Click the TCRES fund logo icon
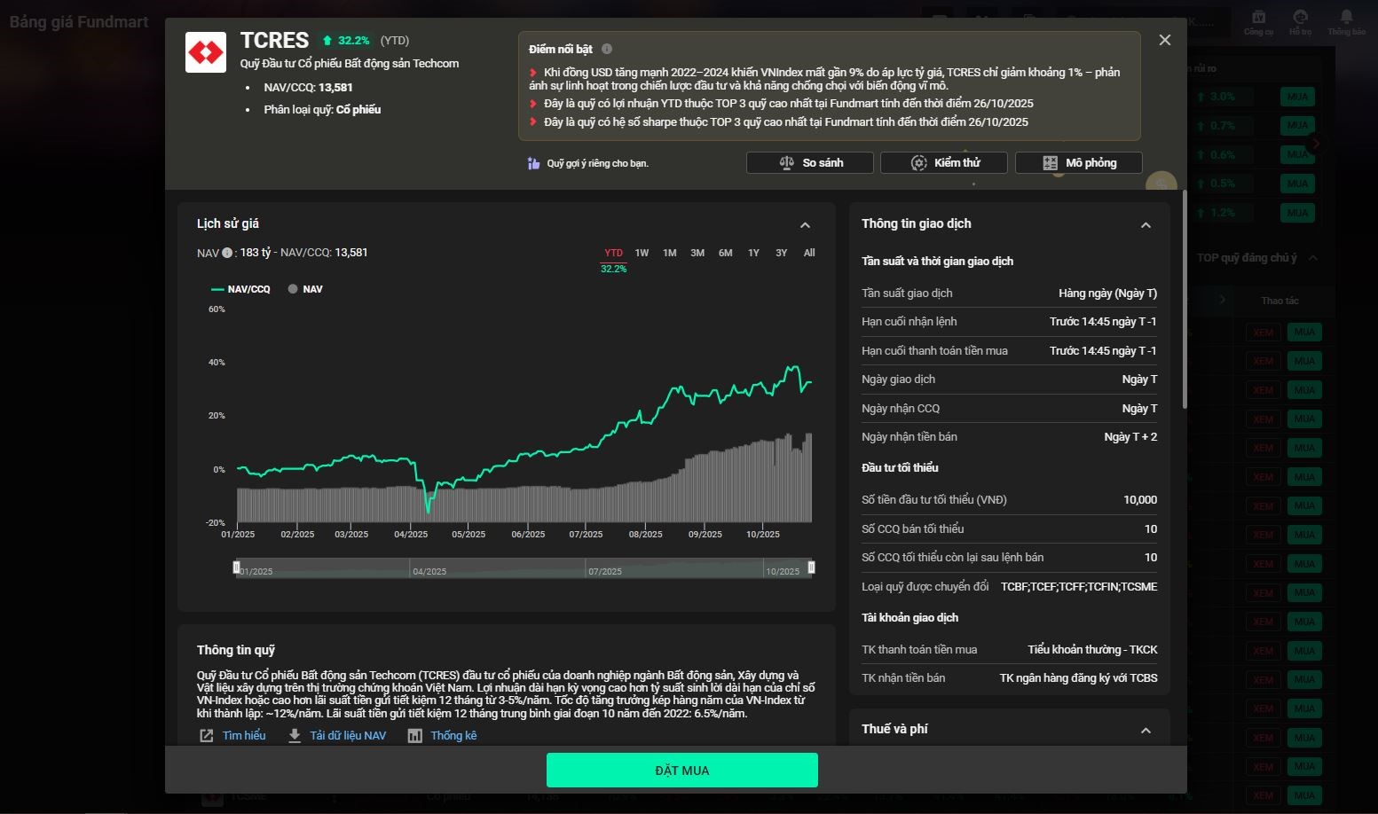The height and width of the screenshot is (814, 1378). coord(205,52)
